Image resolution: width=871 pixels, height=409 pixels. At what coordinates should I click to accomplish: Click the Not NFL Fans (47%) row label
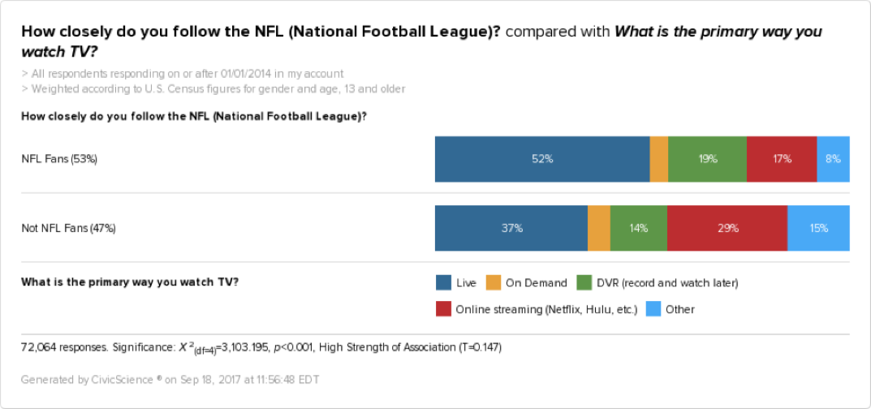pyautogui.click(x=68, y=228)
